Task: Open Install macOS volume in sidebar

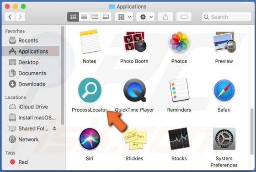Action: coord(31,118)
